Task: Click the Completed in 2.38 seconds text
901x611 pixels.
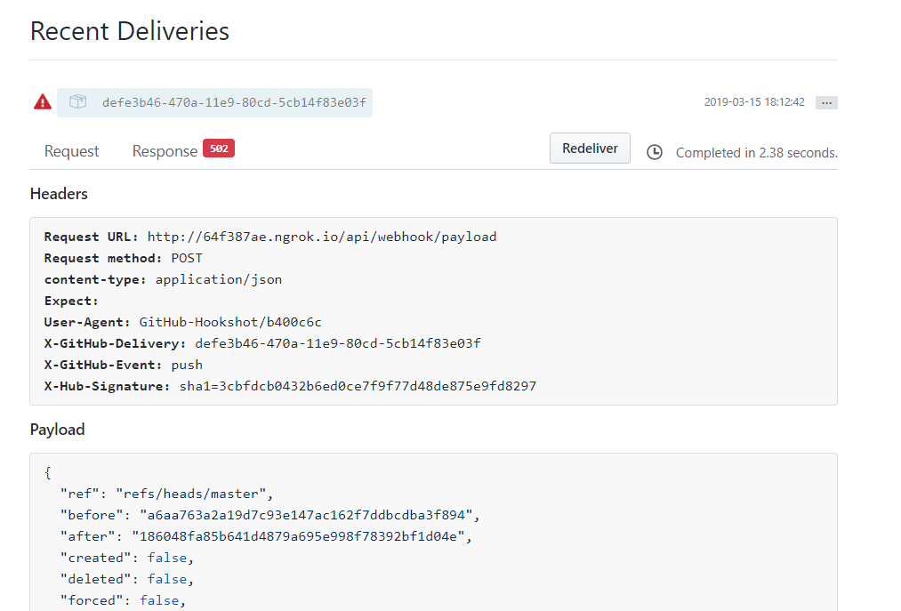Action: 756,153
